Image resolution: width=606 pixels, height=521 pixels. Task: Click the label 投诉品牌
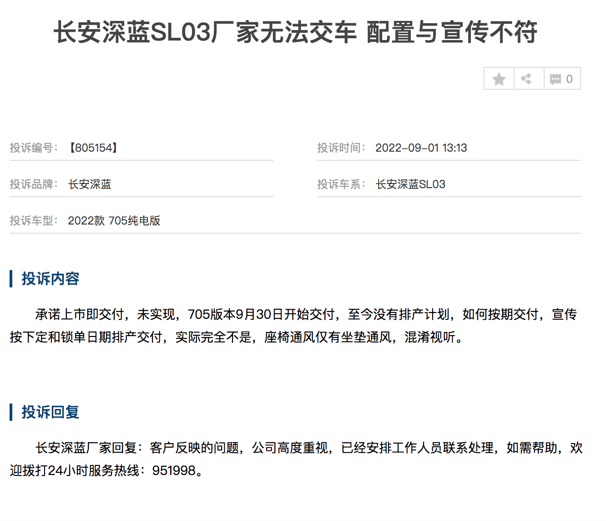click(34, 184)
